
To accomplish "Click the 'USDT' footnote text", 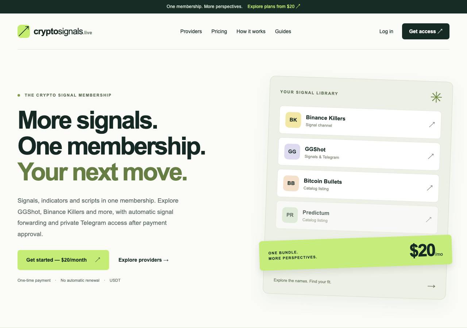I will tap(115, 280).
